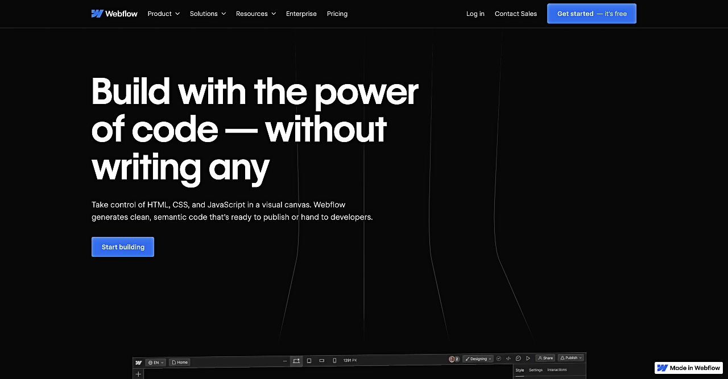Viewport: 728px width, 379px height.
Task: Click the Webflow logo in the site header
Action: click(114, 14)
